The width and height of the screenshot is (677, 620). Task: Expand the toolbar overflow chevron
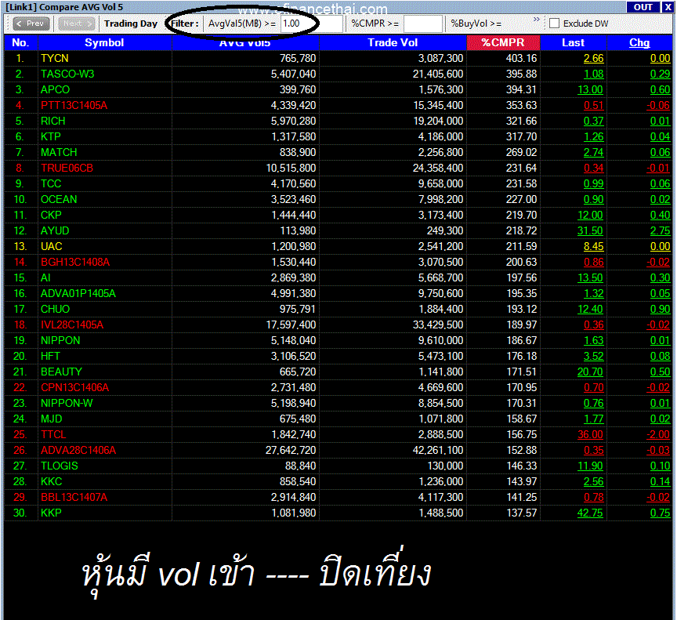(x=536, y=20)
